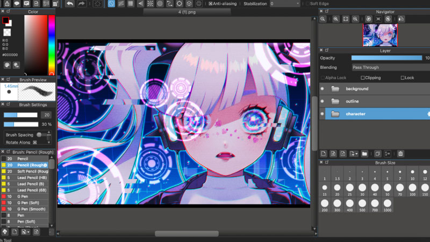Switch to the 4 (1).png document tab
The width and height of the screenshot is (430, 242).
[x=187, y=11]
